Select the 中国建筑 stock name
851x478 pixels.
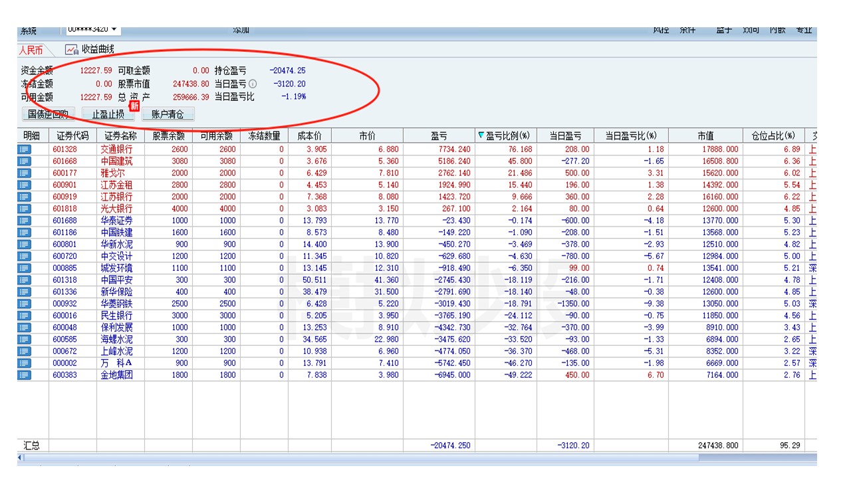pyautogui.click(x=116, y=161)
